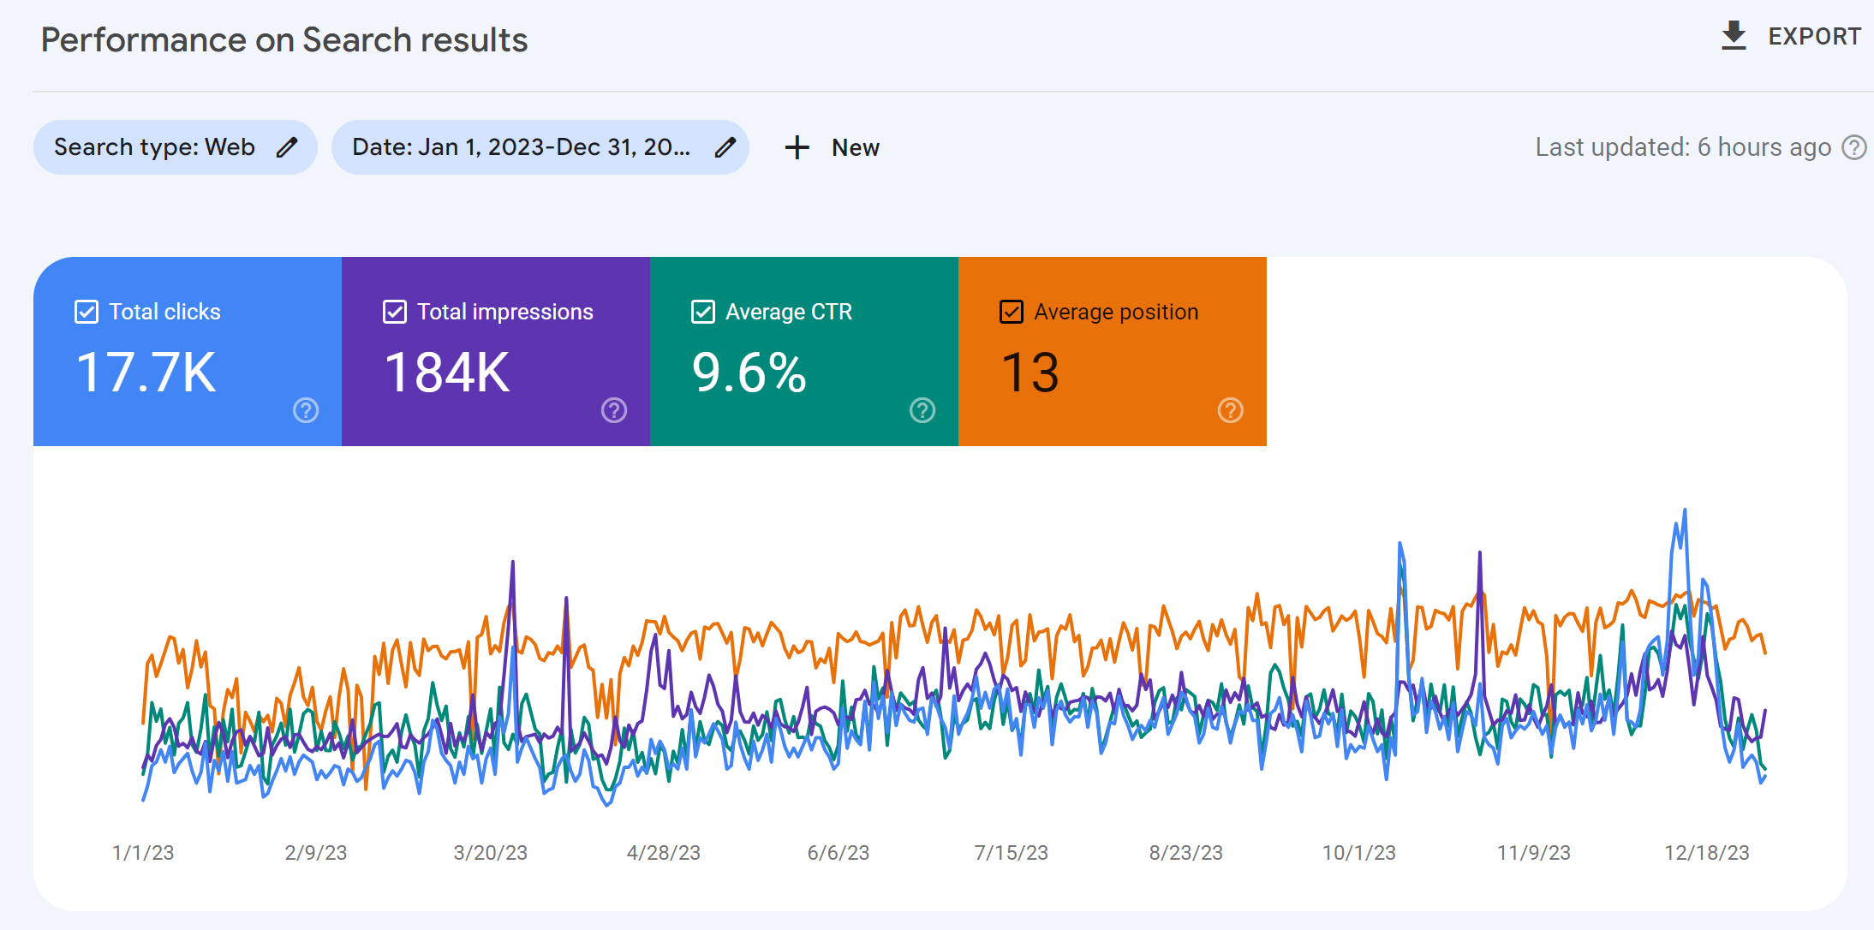Open help icon in Average CTR card
The width and height of the screenshot is (1874, 930).
[x=922, y=410]
